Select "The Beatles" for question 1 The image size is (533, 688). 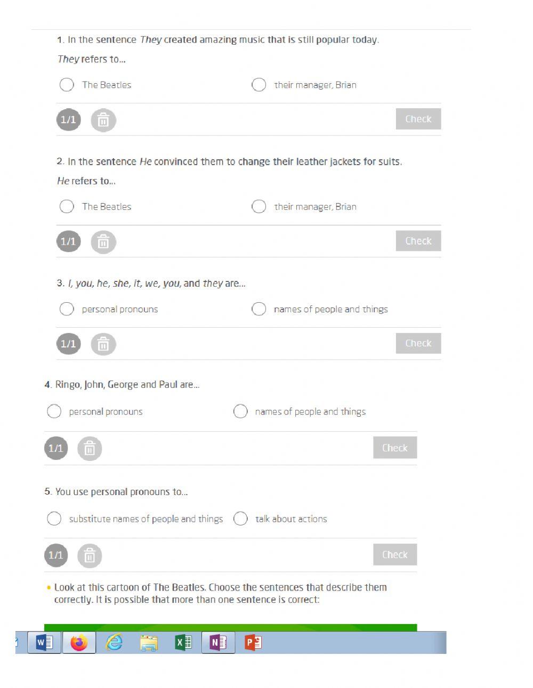(67, 85)
